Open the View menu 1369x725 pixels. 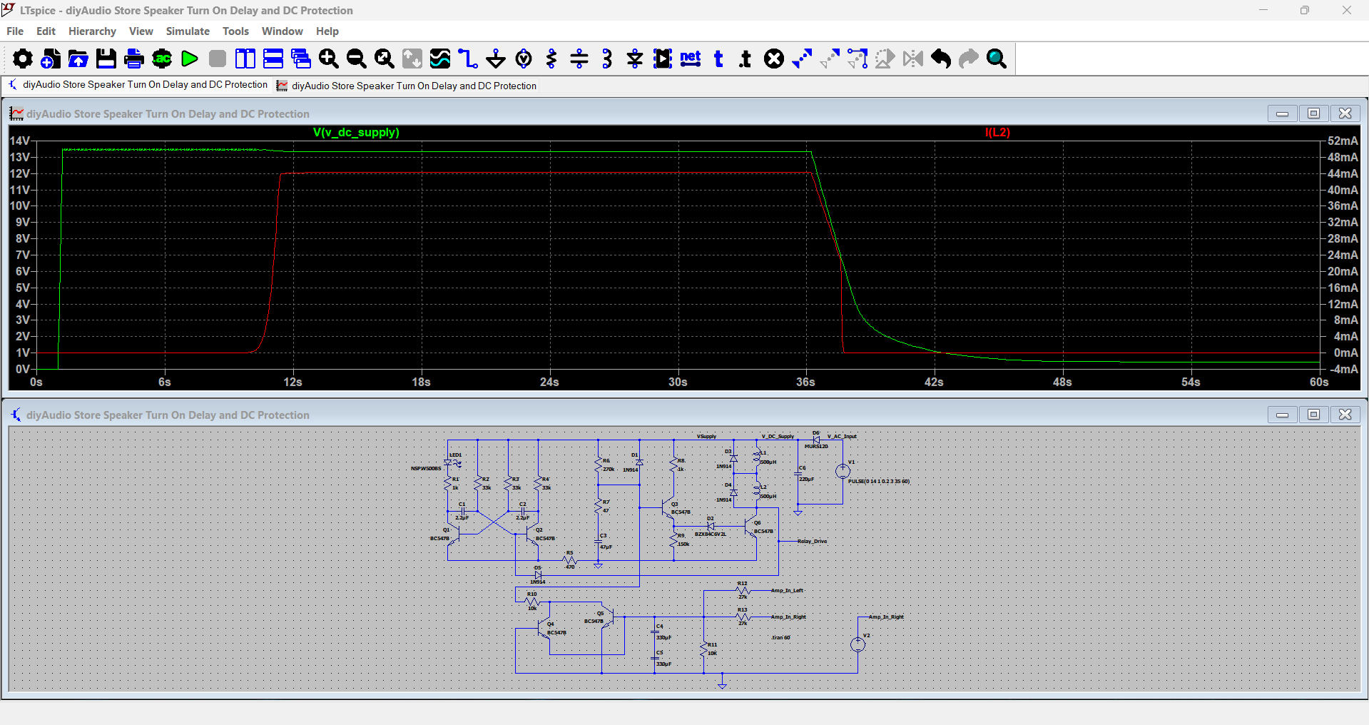[141, 31]
